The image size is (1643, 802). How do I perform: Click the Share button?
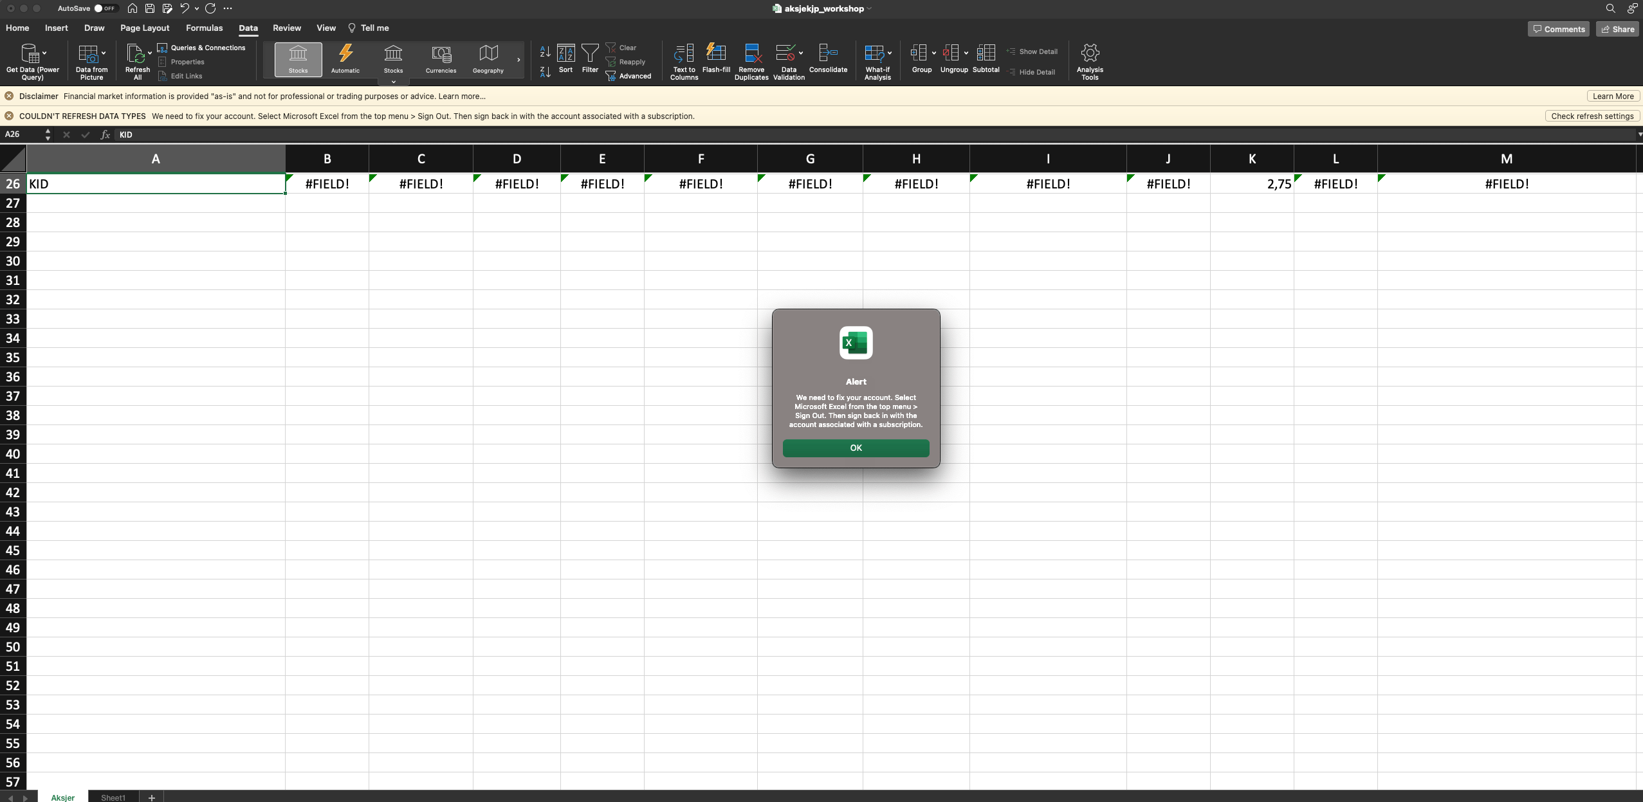tap(1617, 29)
